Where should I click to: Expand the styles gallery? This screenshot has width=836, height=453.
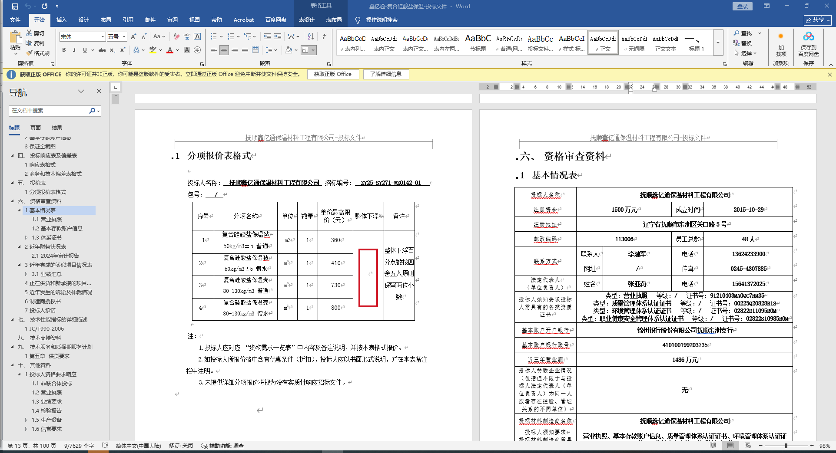[718, 43]
